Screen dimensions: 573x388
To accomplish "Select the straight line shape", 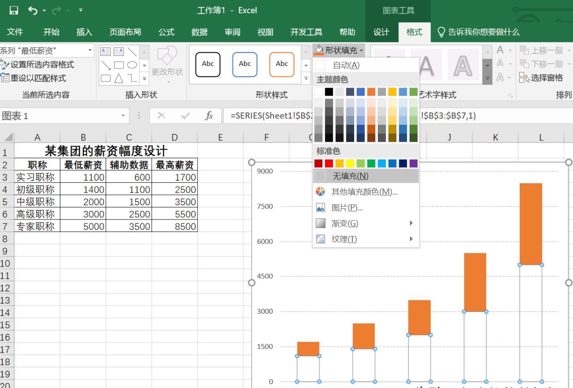I will click(132, 51).
